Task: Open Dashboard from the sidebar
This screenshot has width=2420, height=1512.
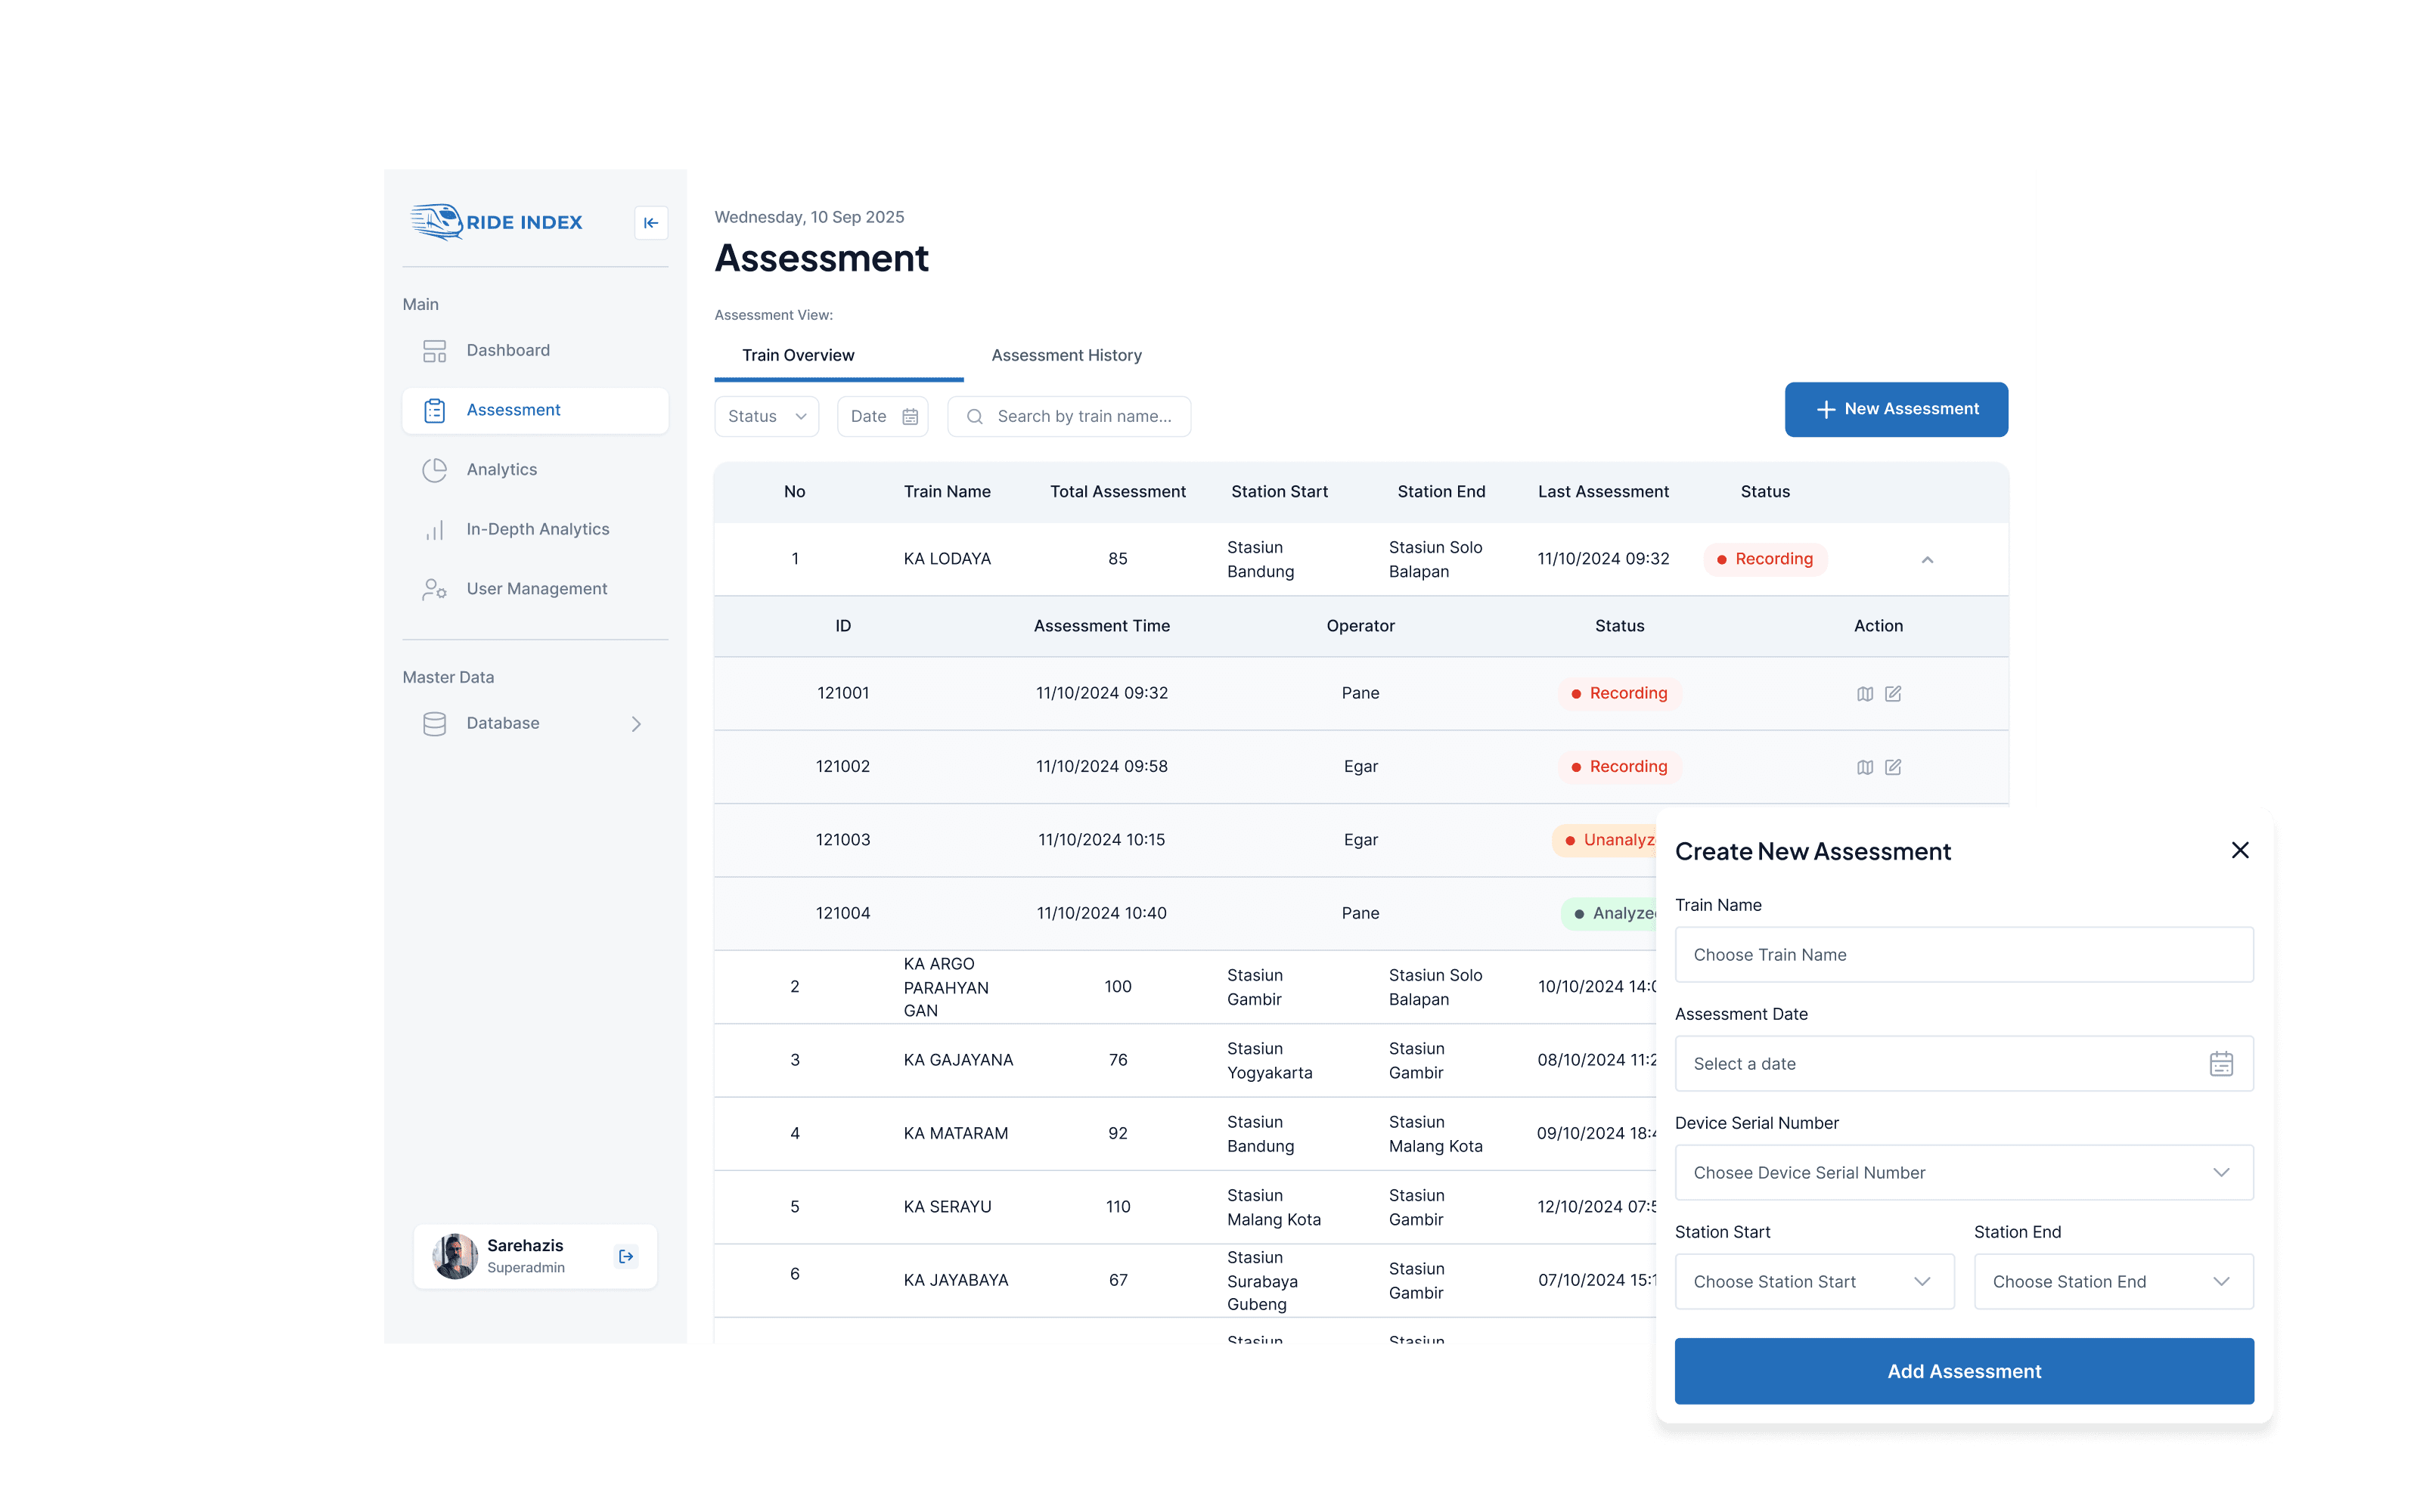Action: click(x=535, y=351)
